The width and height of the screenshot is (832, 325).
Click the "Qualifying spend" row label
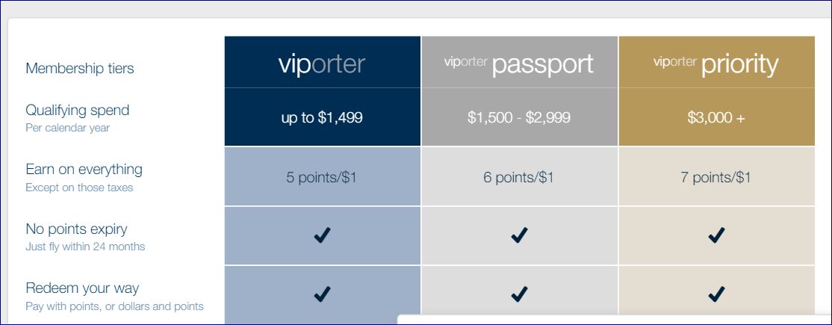[x=78, y=111]
